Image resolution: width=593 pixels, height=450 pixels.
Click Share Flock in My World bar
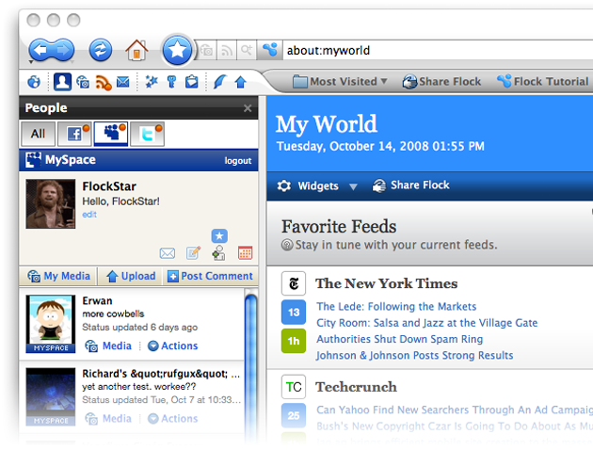pyautogui.click(x=411, y=185)
